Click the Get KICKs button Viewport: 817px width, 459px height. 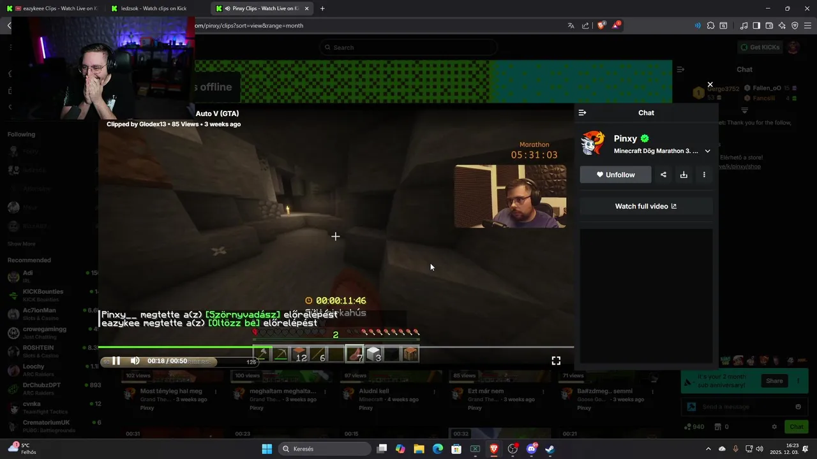760,47
